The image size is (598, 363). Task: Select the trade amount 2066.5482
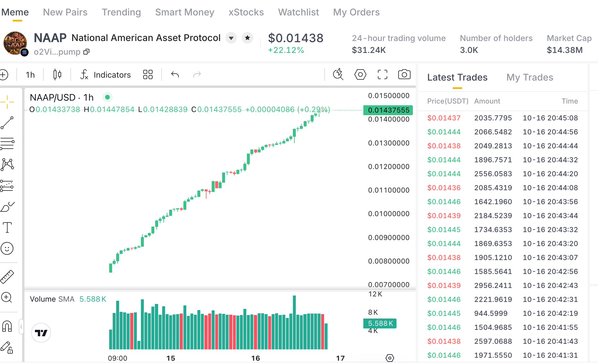[493, 132]
